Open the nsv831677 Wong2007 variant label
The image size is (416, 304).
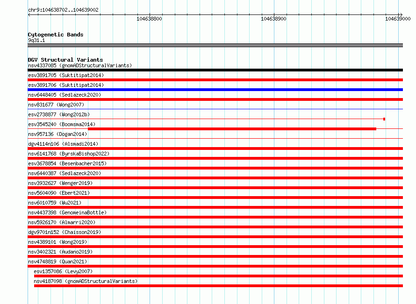(x=56, y=105)
